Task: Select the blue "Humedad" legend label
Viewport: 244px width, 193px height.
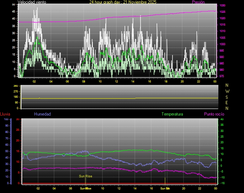Action: point(42,114)
